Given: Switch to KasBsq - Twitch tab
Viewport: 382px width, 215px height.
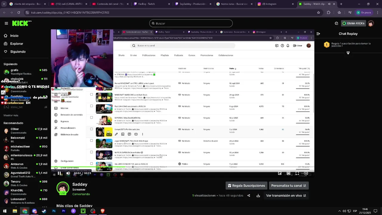Looking at the screenshot, I should coord(151,4).
